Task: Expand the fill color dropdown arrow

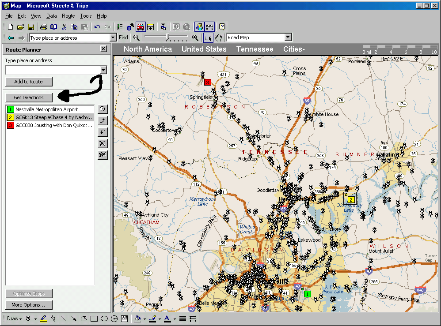Action: point(144,319)
